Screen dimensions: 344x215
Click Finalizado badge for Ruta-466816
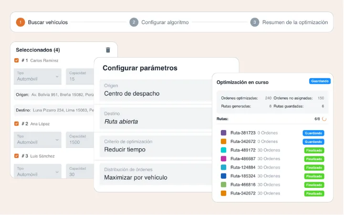(x=314, y=185)
